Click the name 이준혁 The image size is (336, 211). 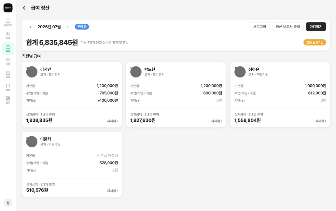(x=46, y=139)
